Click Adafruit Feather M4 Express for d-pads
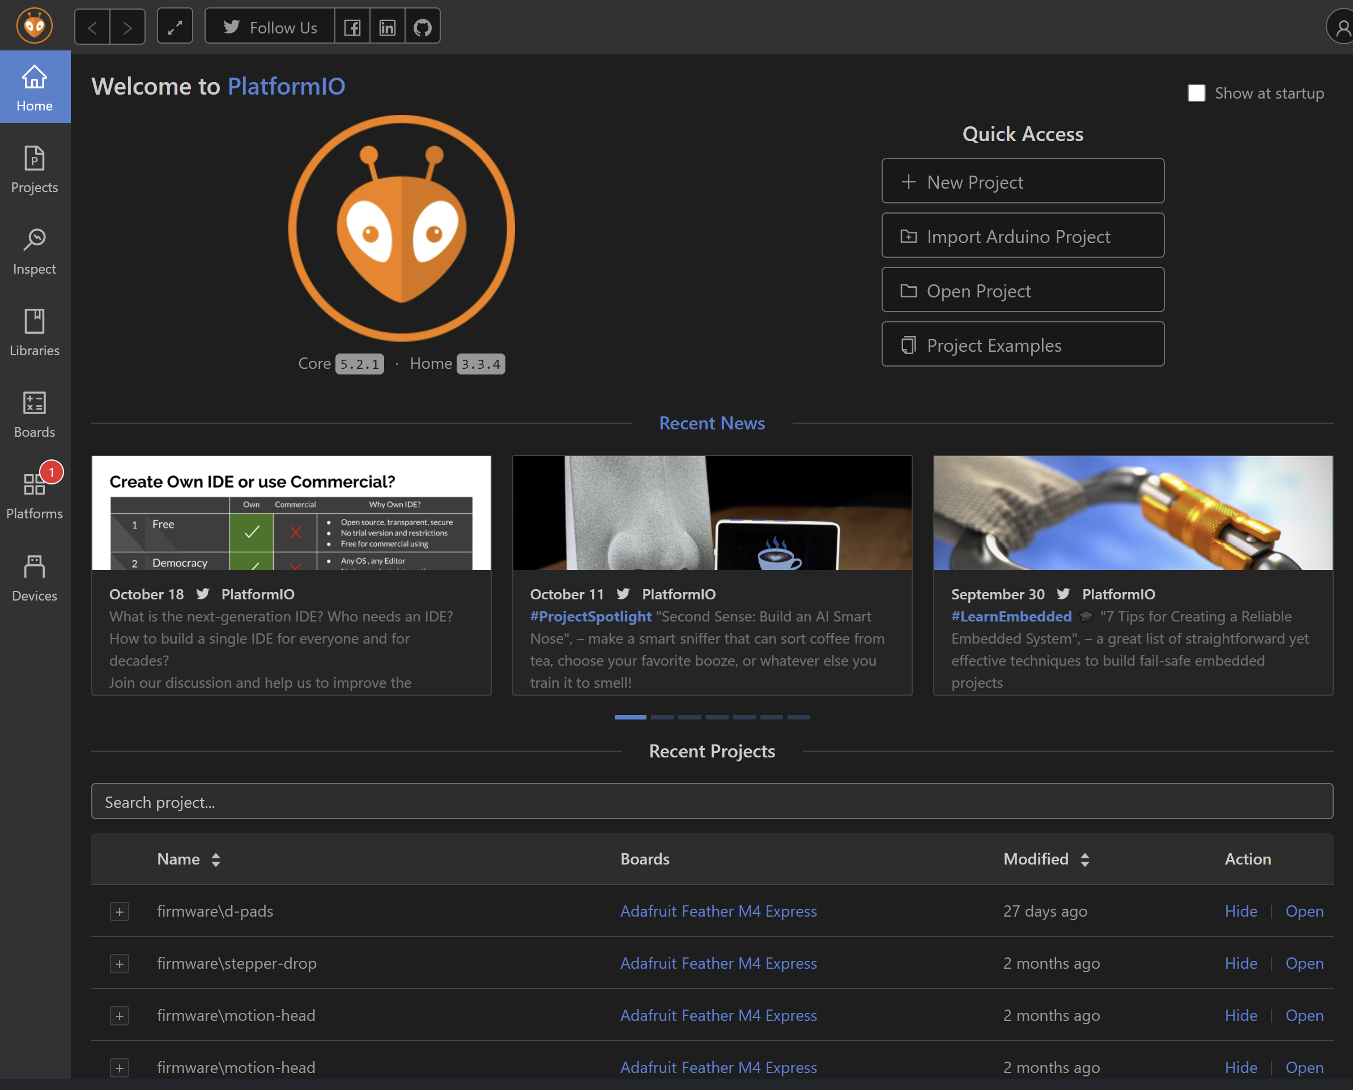The width and height of the screenshot is (1353, 1090). tap(719, 912)
